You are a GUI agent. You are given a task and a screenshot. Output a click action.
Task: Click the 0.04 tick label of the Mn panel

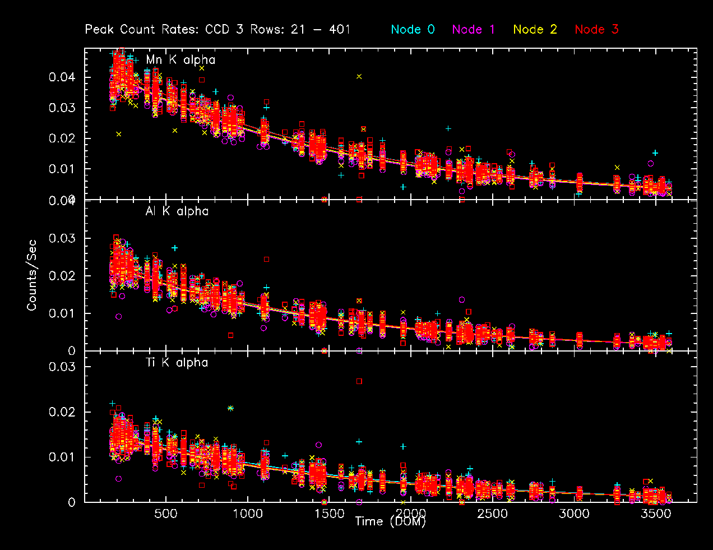(x=62, y=77)
